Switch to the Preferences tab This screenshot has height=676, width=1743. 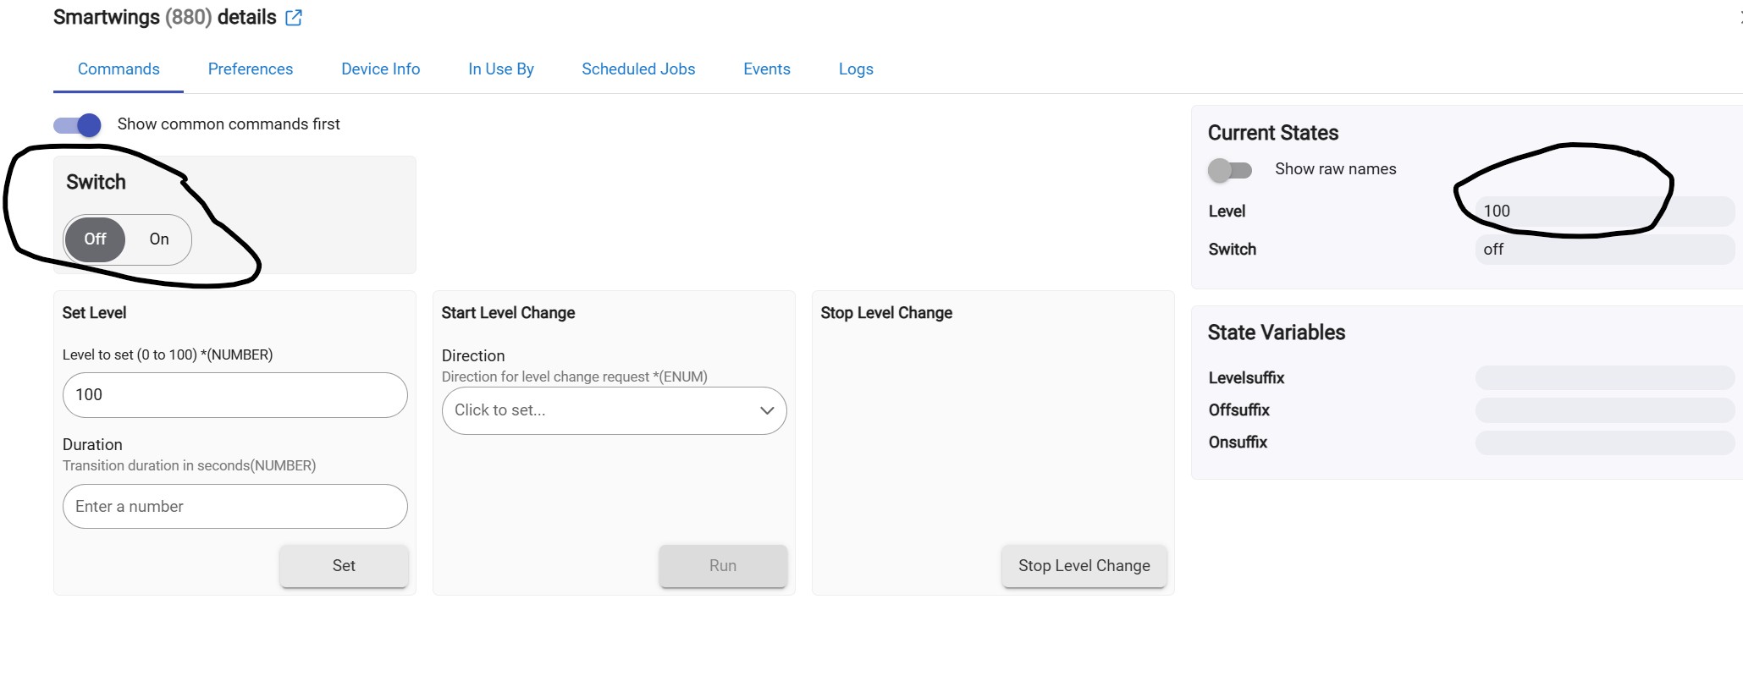[x=250, y=69]
